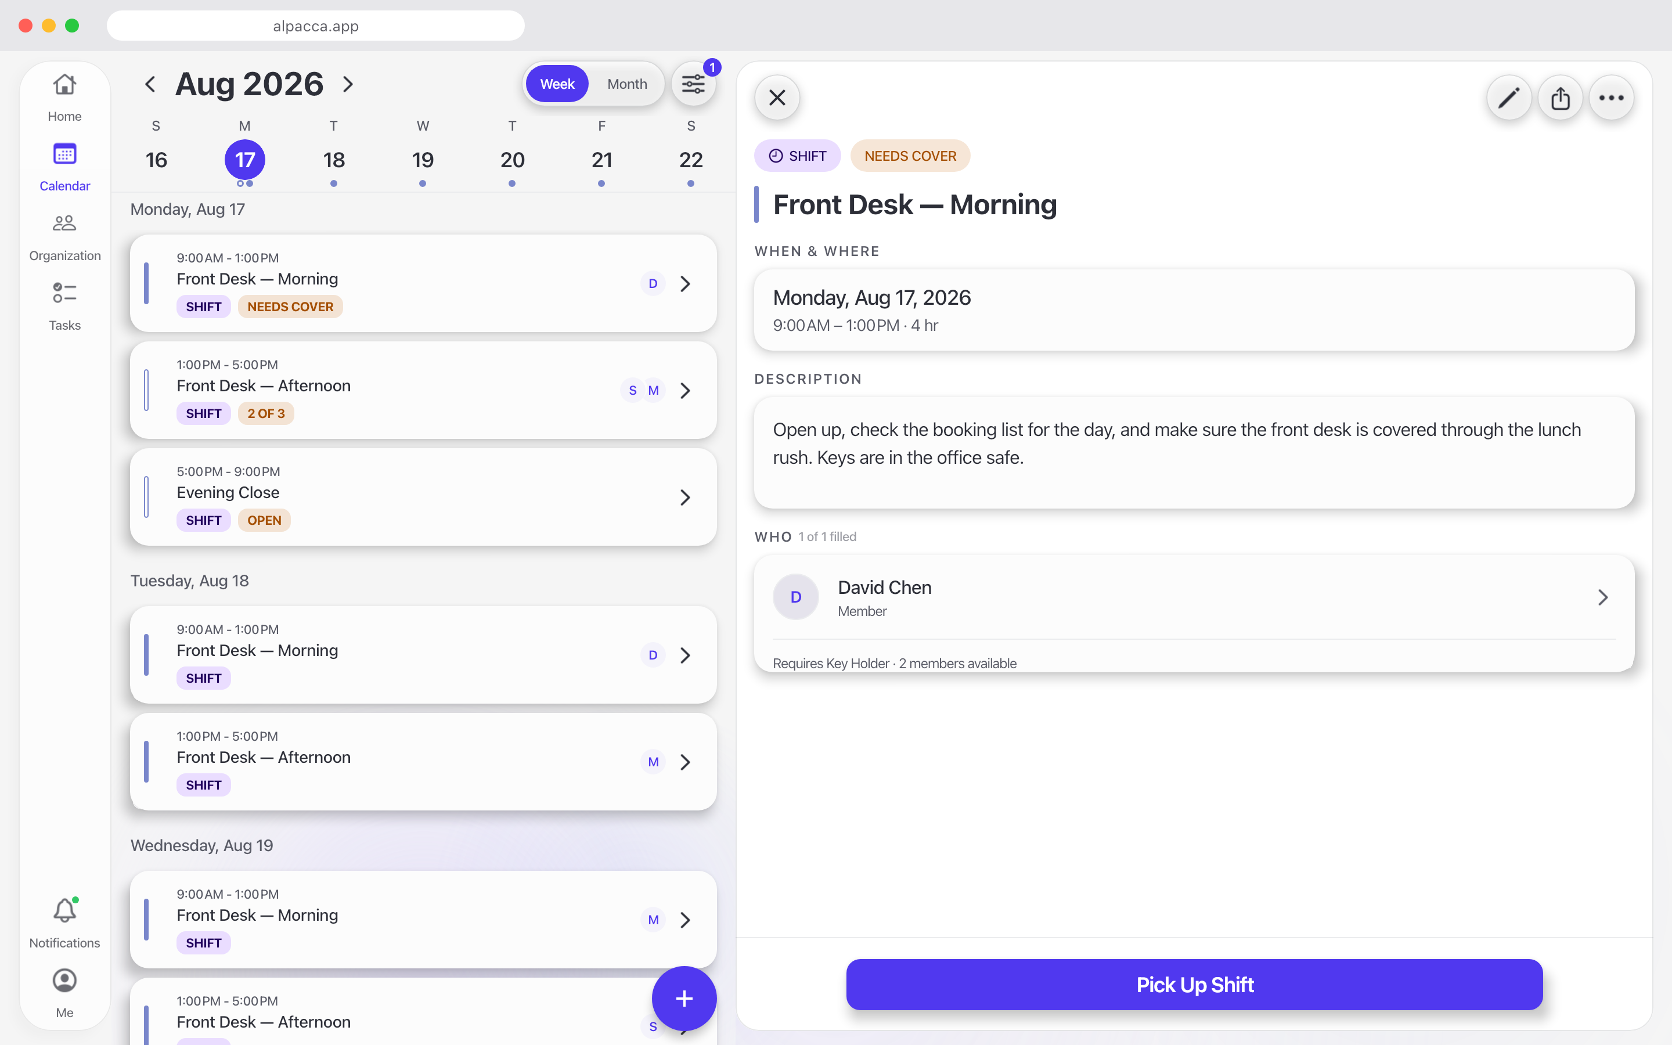Click Wednesday, Aug 19 section header
The height and width of the screenshot is (1045, 1672).
[x=202, y=845]
